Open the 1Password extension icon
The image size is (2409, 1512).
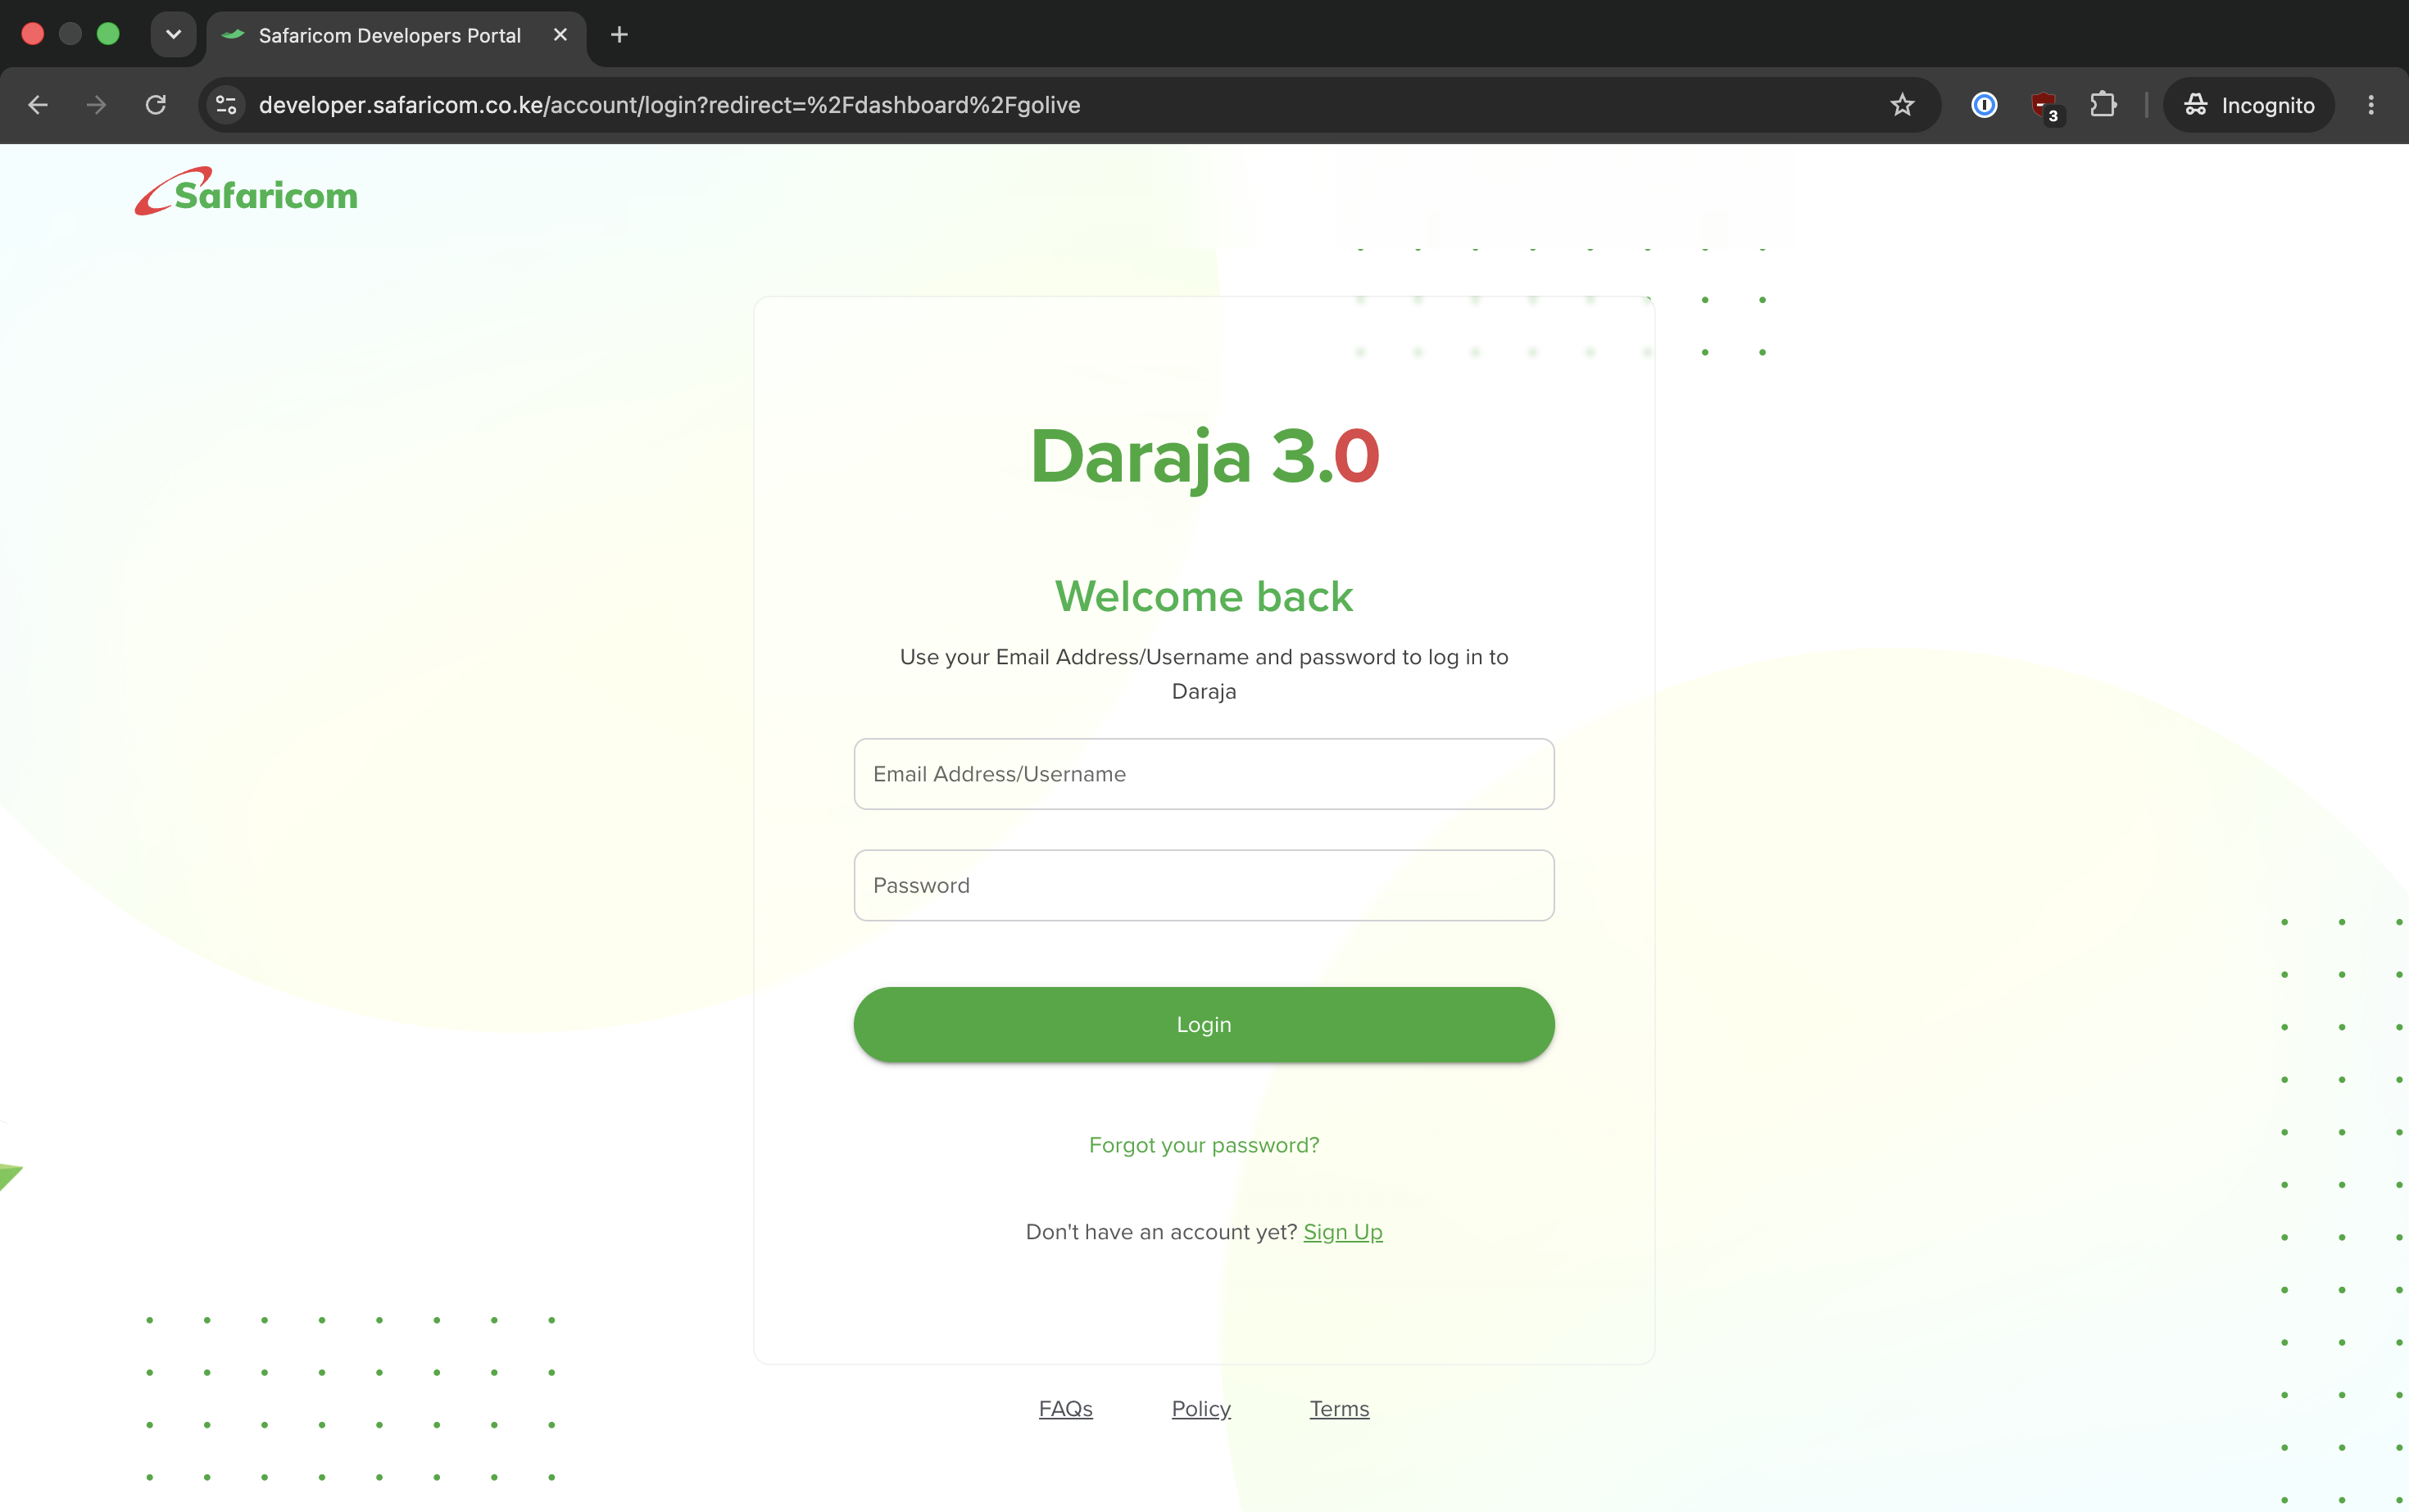tap(1984, 105)
